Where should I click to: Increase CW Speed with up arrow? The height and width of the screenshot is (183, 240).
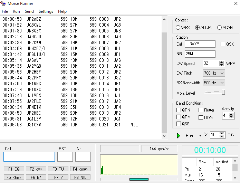222,62
